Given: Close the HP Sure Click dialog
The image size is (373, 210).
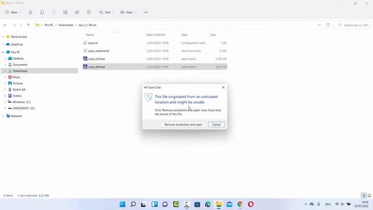Looking at the screenshot, I should (223, 87).
